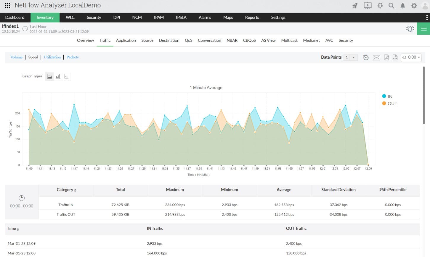Open the 0:00 auto-refresh dropdown
Image resolution: width=430 pixels, height=257 pixels.
[411, 57]
